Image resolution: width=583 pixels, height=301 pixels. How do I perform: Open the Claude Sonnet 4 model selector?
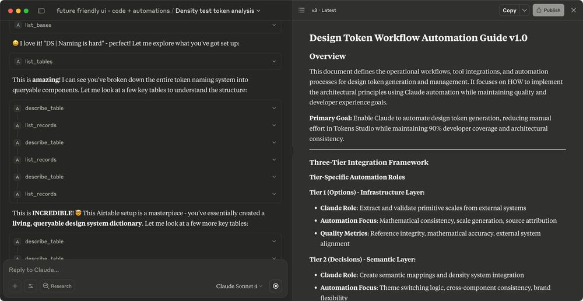point(239,286)
